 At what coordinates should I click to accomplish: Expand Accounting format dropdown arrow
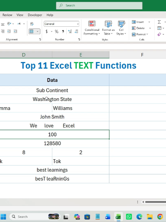52,32
